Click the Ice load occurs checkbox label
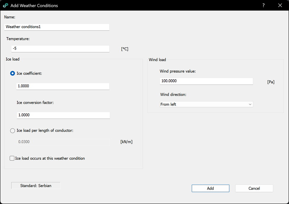This screenshot has height=204, width=289. (50, 158)
